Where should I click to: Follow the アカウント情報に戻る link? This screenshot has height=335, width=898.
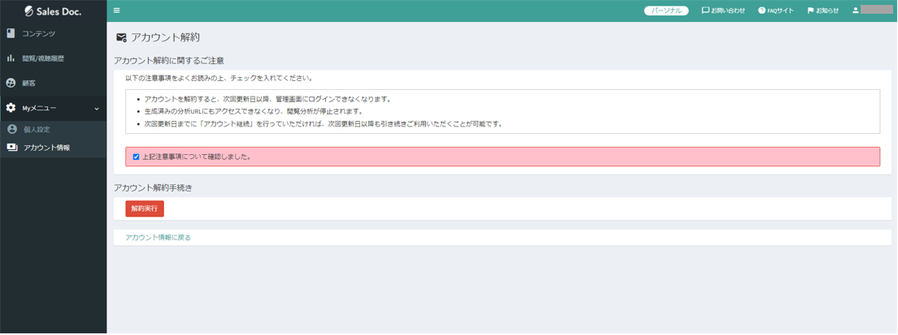point(158,238)
